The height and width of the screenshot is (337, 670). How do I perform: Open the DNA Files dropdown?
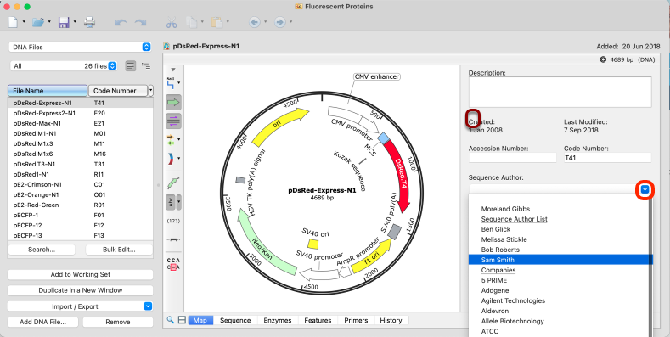tap(81, 47)
